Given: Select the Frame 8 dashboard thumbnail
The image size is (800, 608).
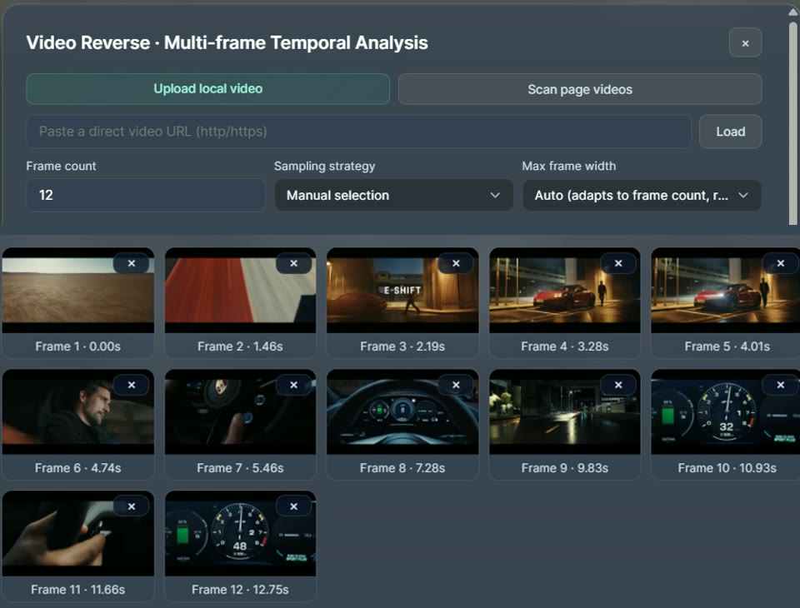Looking at the screenshot, I should (x=402, y=411).
